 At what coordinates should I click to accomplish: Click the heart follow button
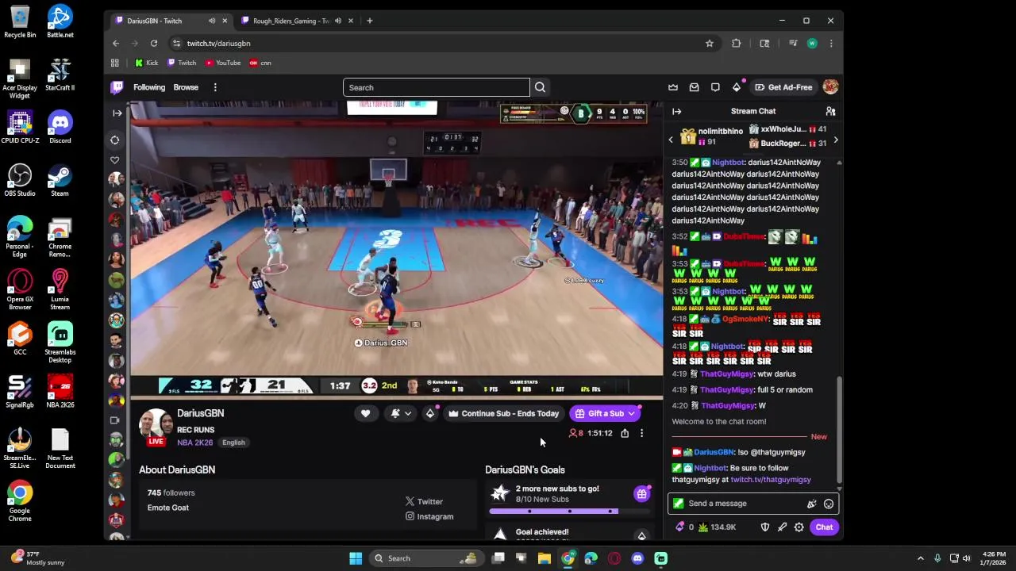365,413
